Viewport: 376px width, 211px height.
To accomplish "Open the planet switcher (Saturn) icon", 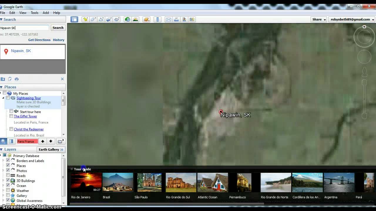I will [x=146, y=20].
